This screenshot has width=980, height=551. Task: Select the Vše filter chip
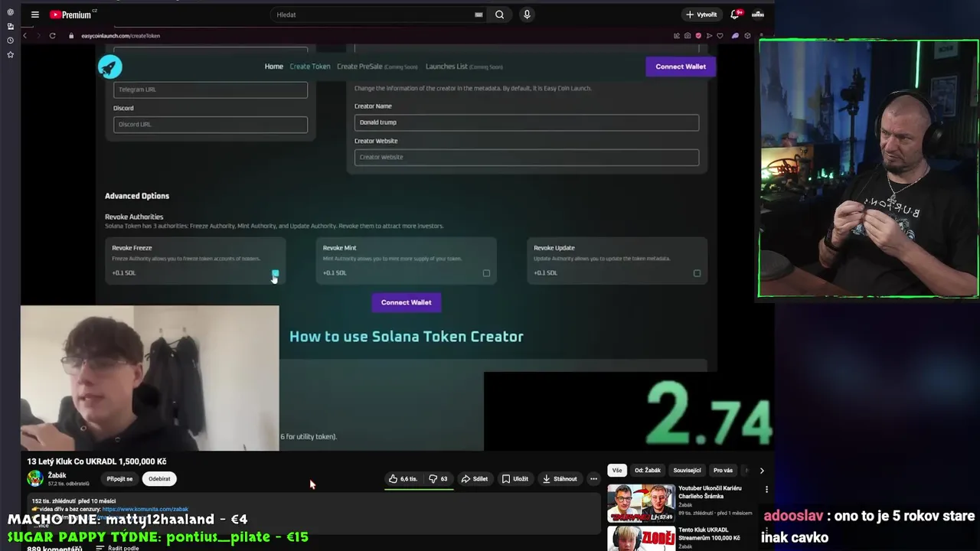point(617,471)
